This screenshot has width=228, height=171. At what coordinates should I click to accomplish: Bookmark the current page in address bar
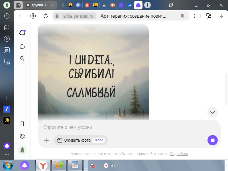[x=182, y=16]
